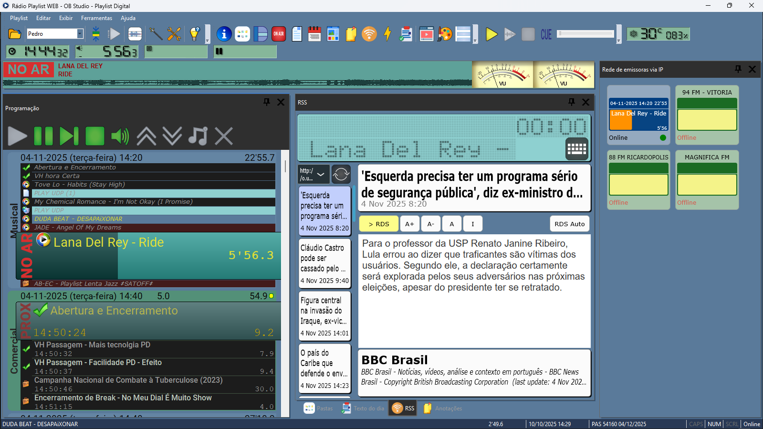Image resolution: width=763 pixels, height=429 pixels.
Task: Open the Pedro user dropdown
Action: tap(80, 34)
